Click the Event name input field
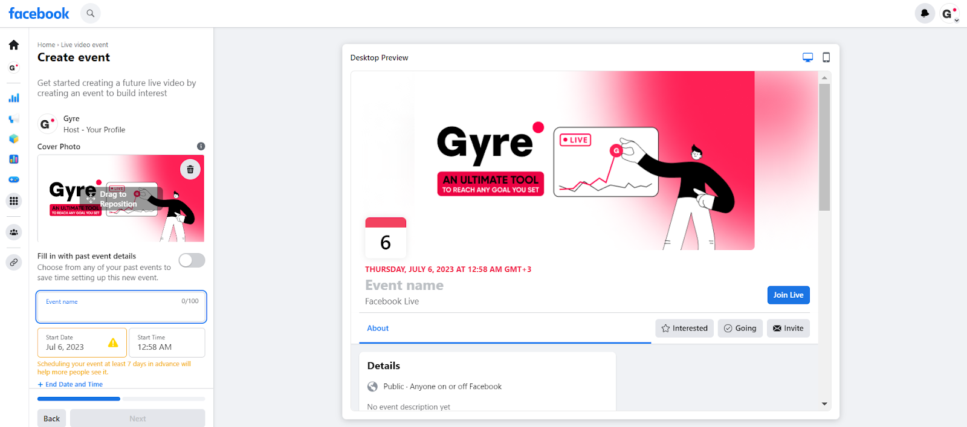Image resolution: width=967 pixels, height=427 pixels. (121, 307)
